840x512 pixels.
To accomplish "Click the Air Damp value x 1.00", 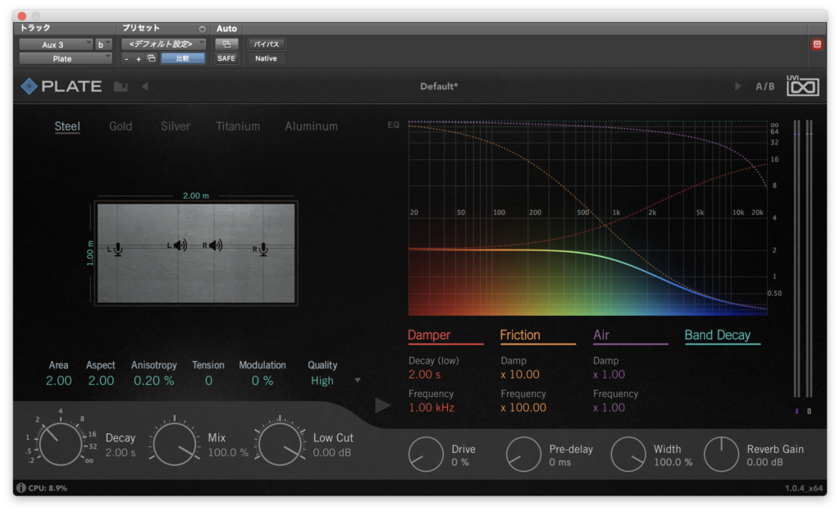I will click(609, 374).
